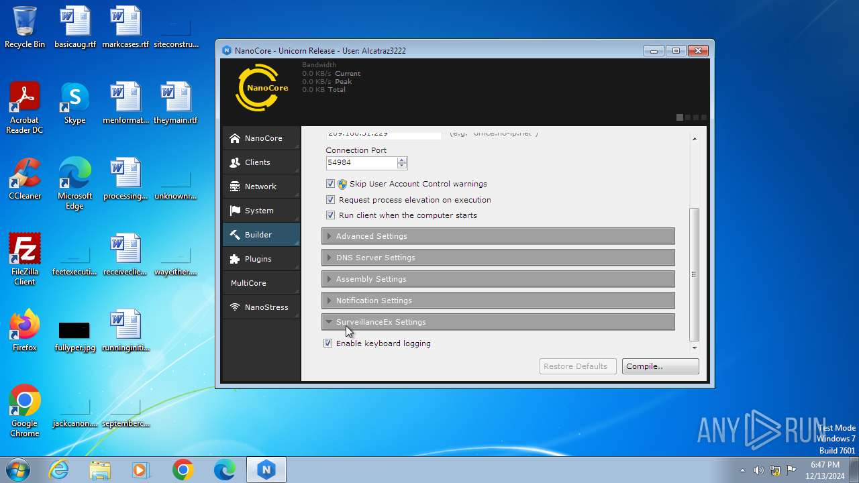The image size is (859, 483).
Task: Open Microsoft Edge desktop shortcut
Action: (75, 184)
